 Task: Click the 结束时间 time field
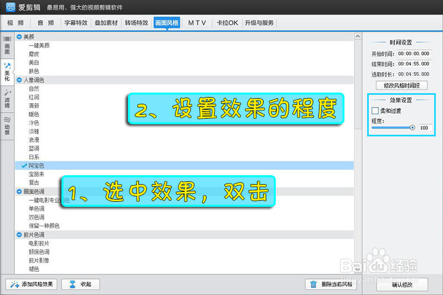414,64
